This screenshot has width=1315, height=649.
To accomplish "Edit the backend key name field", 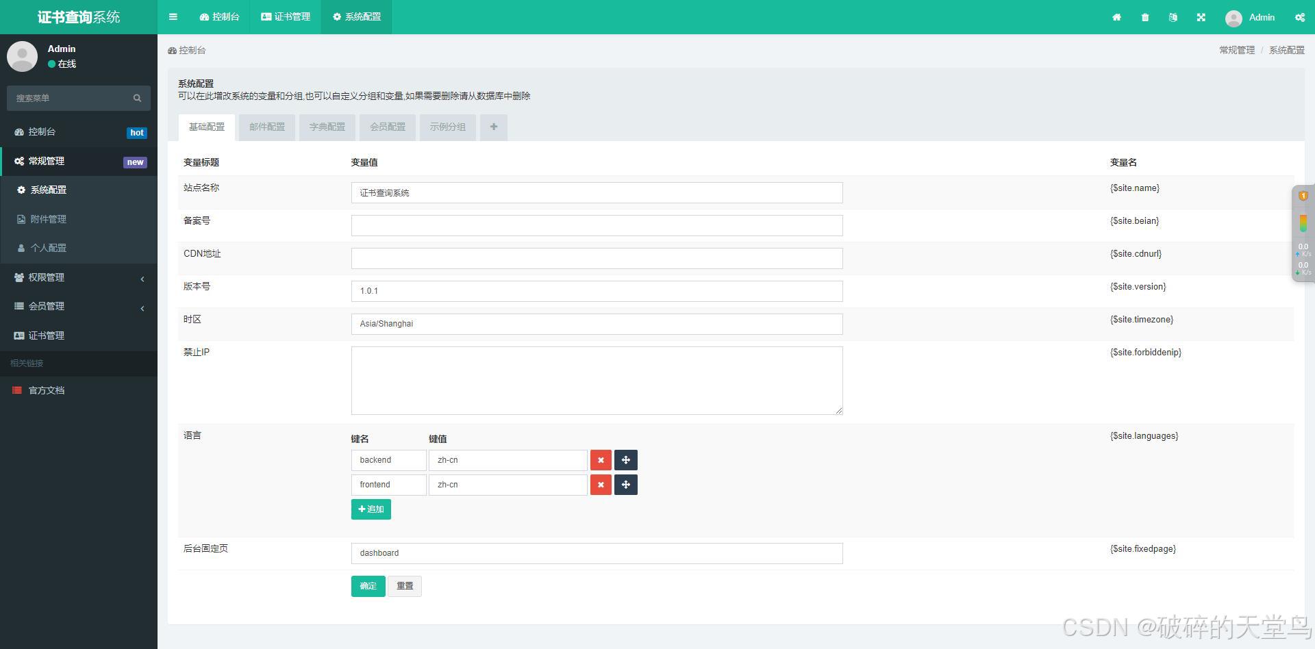I will tap(388, 460).
